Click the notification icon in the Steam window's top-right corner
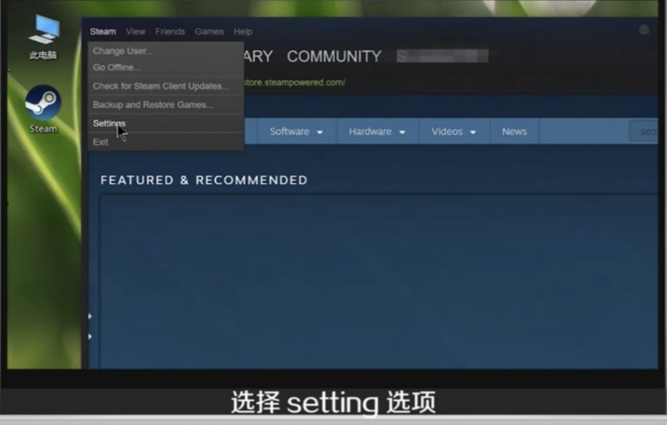 pyautogui.click(x=644, y=29)
